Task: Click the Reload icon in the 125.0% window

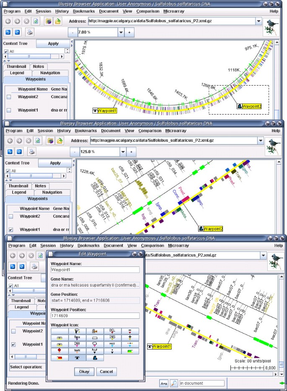Action: pos(38,141)
